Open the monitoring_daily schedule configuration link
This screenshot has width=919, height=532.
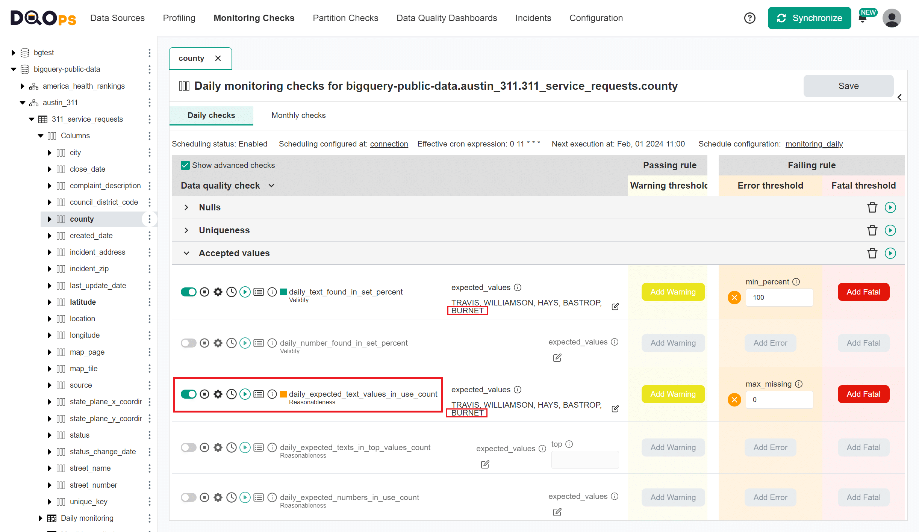coord(814,144)
